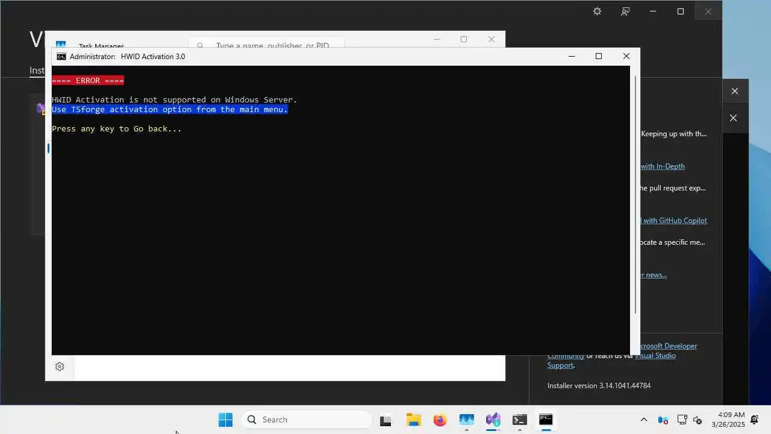Click the Installer send feedback person icon

click(625, 11)
